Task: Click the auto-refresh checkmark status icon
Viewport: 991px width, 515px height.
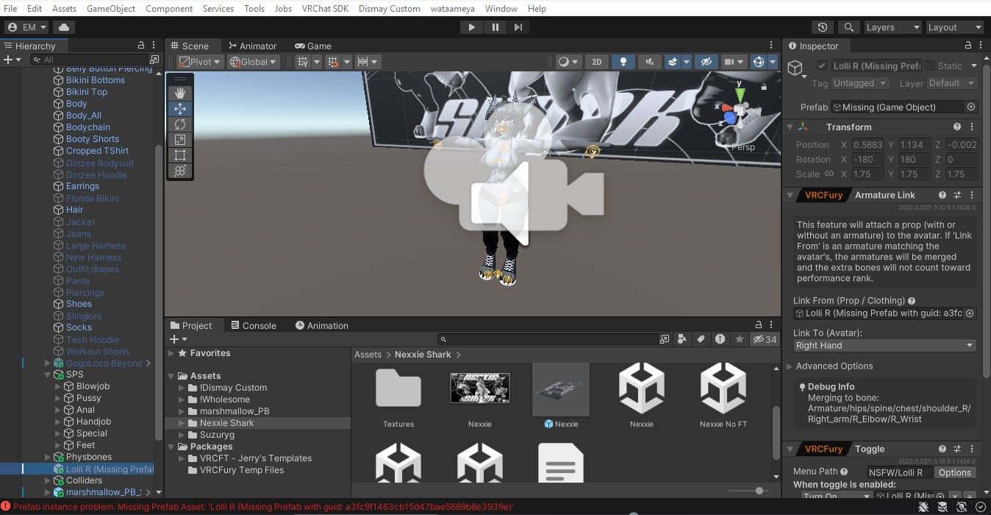Action: click(980, 507)
